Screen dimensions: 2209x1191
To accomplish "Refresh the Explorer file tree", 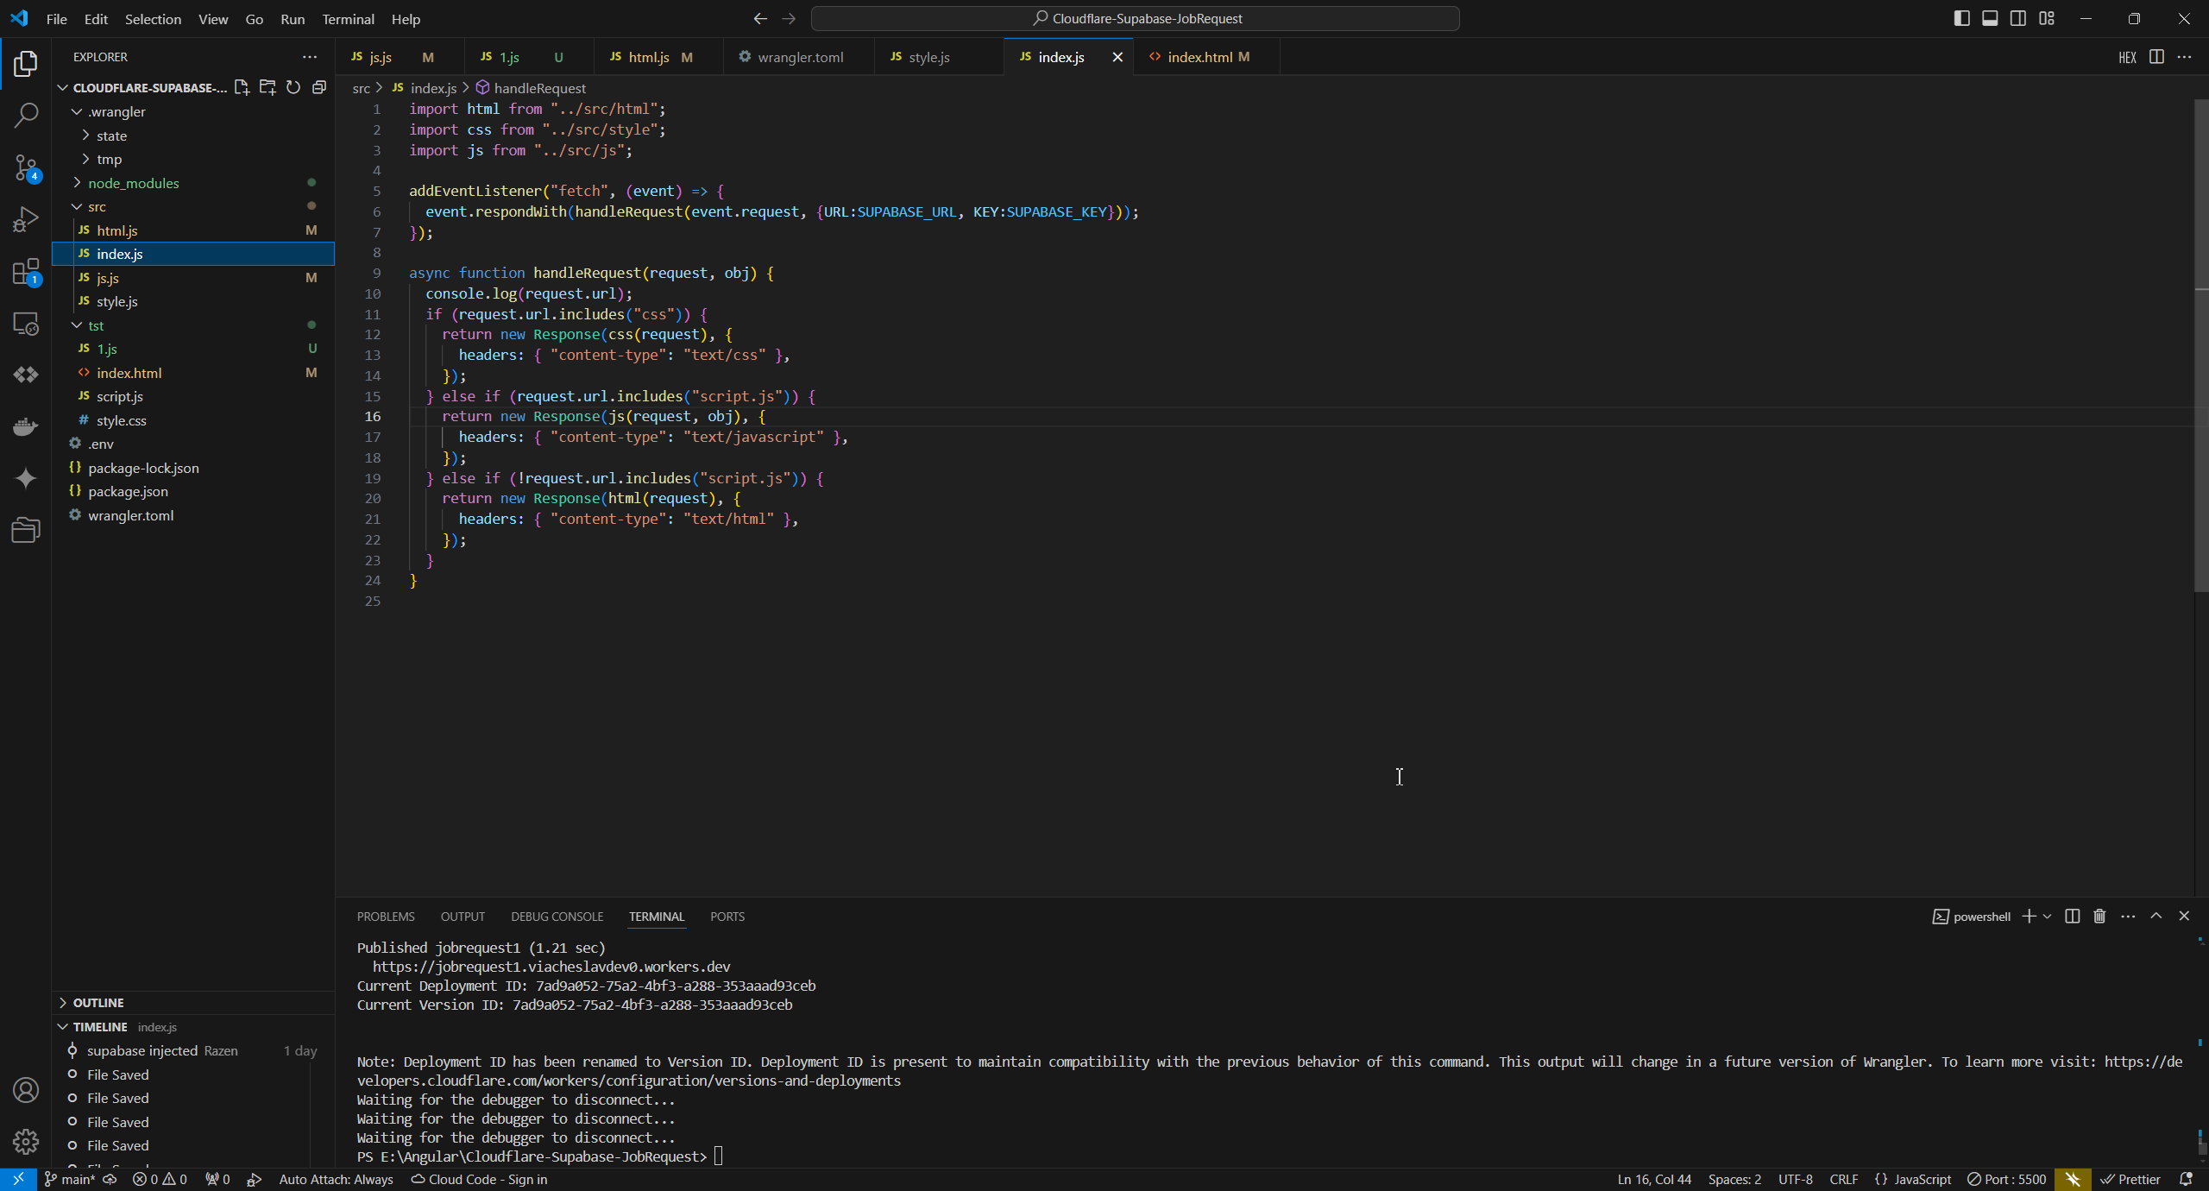I will click(x=293, y=87).
